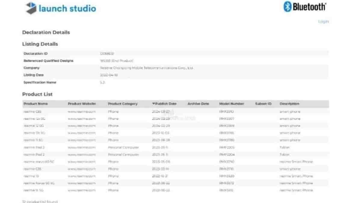Click the Listing Date value
Viewport: 361px width, 203px height.
pos(109,75)
